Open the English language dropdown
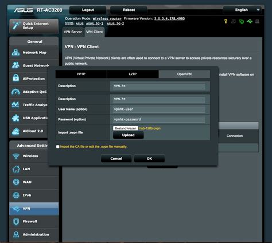The image size is (272, 243). pos(242,10)
